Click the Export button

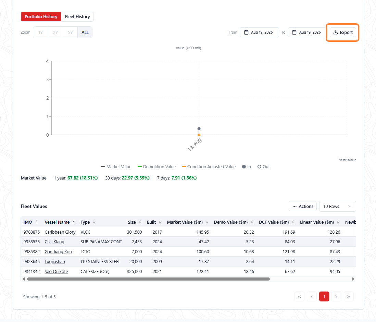click(x=343, y=33)
